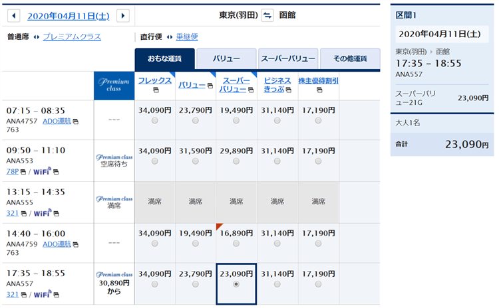Viewport: 499px width, 308px height.
Task: Switch to the バリュー fare tab
Action: coord(226,59)
